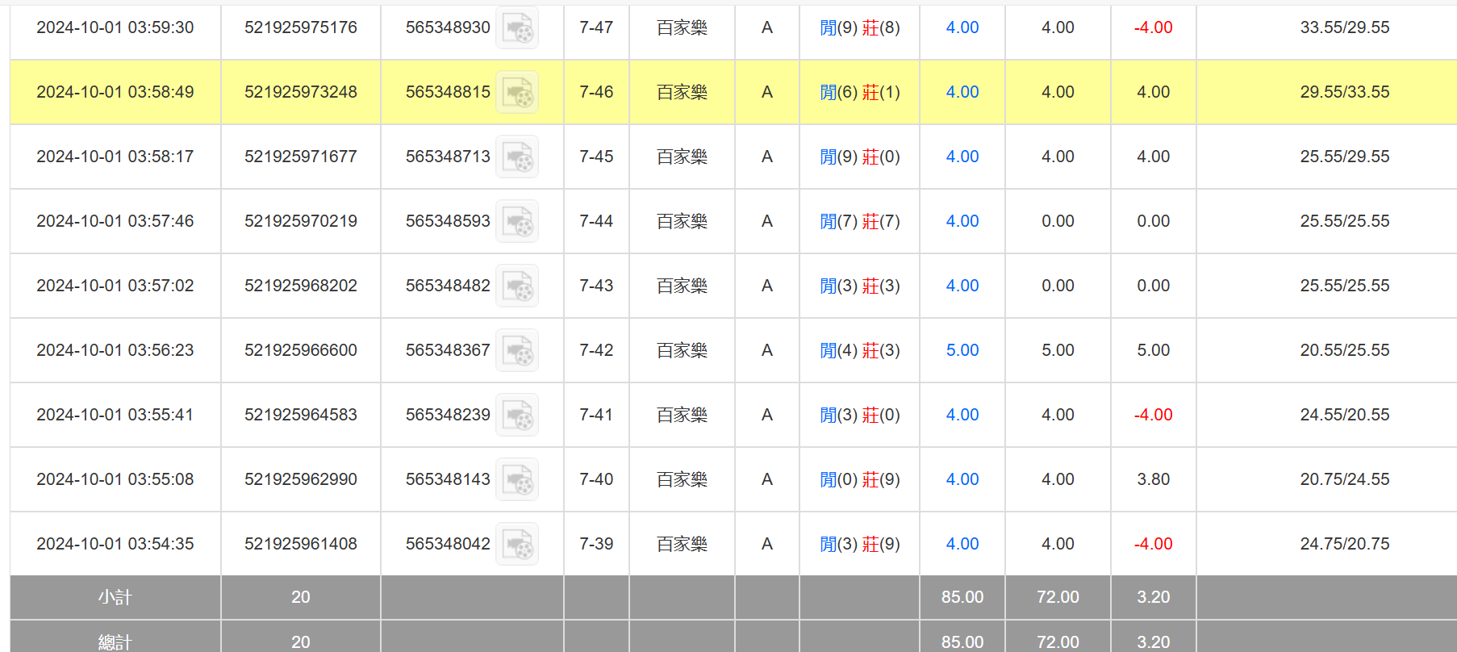Screen dimensions: 1457x652
Task: Click blue 4.00 bet in highlighted row
Action: [962, 92]
